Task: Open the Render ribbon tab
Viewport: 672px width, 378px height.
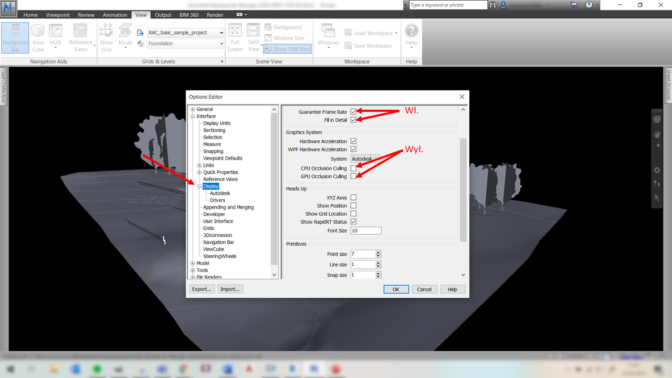Action: (x=215, y=15)
